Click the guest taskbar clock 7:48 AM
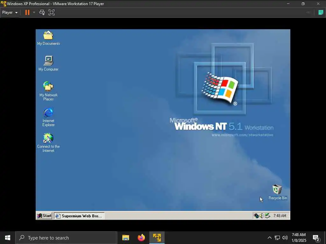326x244 pixels. pyautogui.click(x=280, y=216)
